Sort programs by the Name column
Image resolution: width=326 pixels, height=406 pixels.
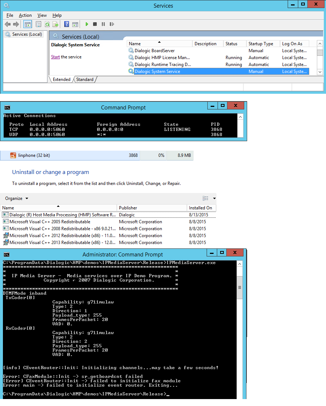(x=58, y=208)
